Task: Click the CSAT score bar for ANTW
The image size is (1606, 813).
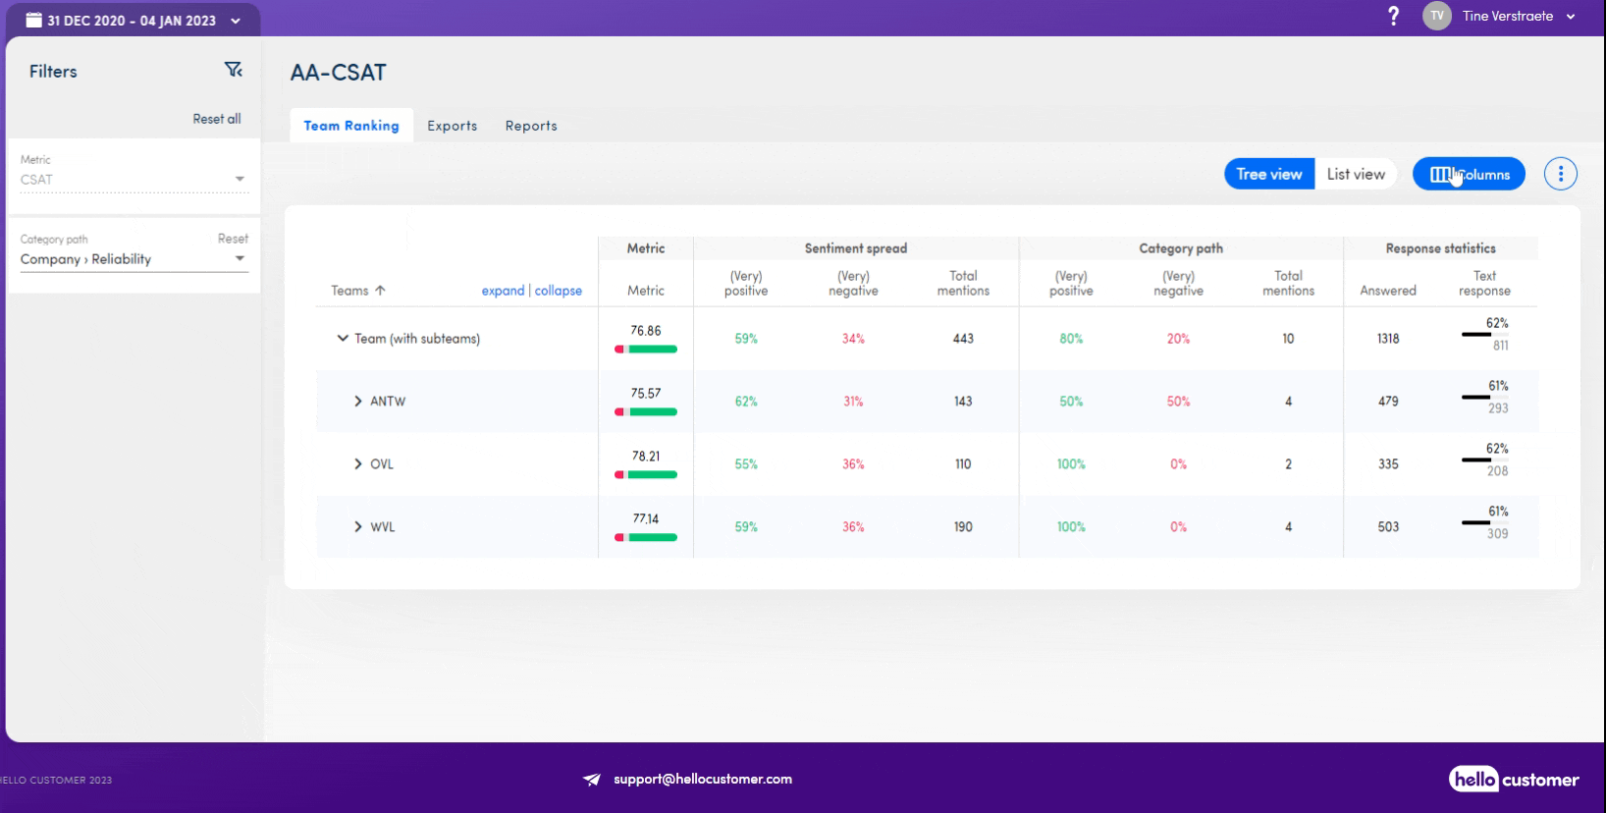Action: pyautogui.click(x=646, y=412)
